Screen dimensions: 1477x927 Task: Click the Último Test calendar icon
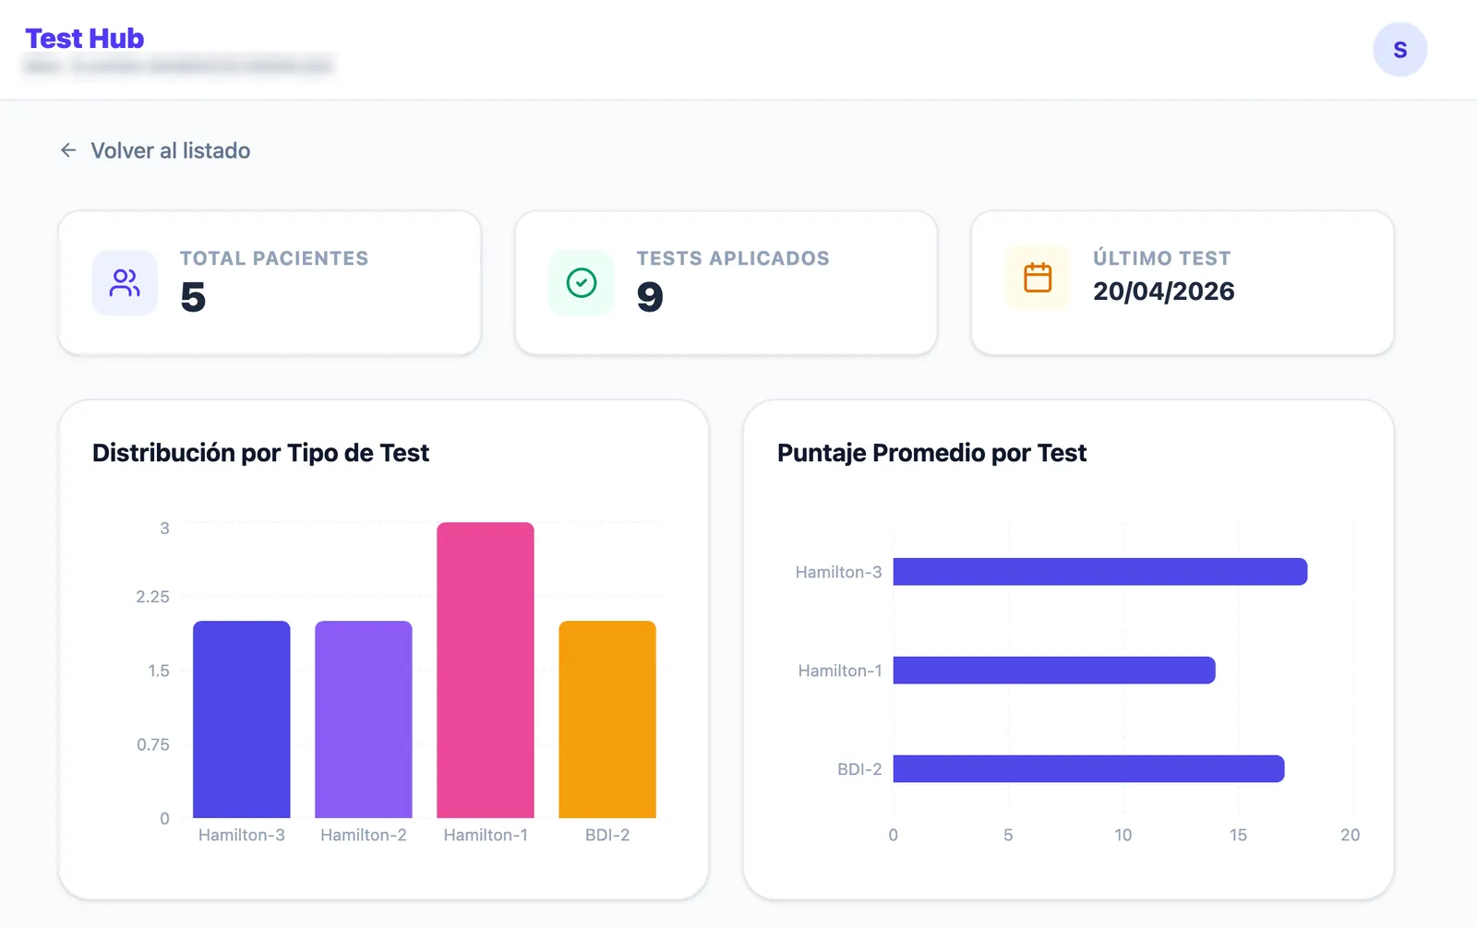pos(1038,278)
